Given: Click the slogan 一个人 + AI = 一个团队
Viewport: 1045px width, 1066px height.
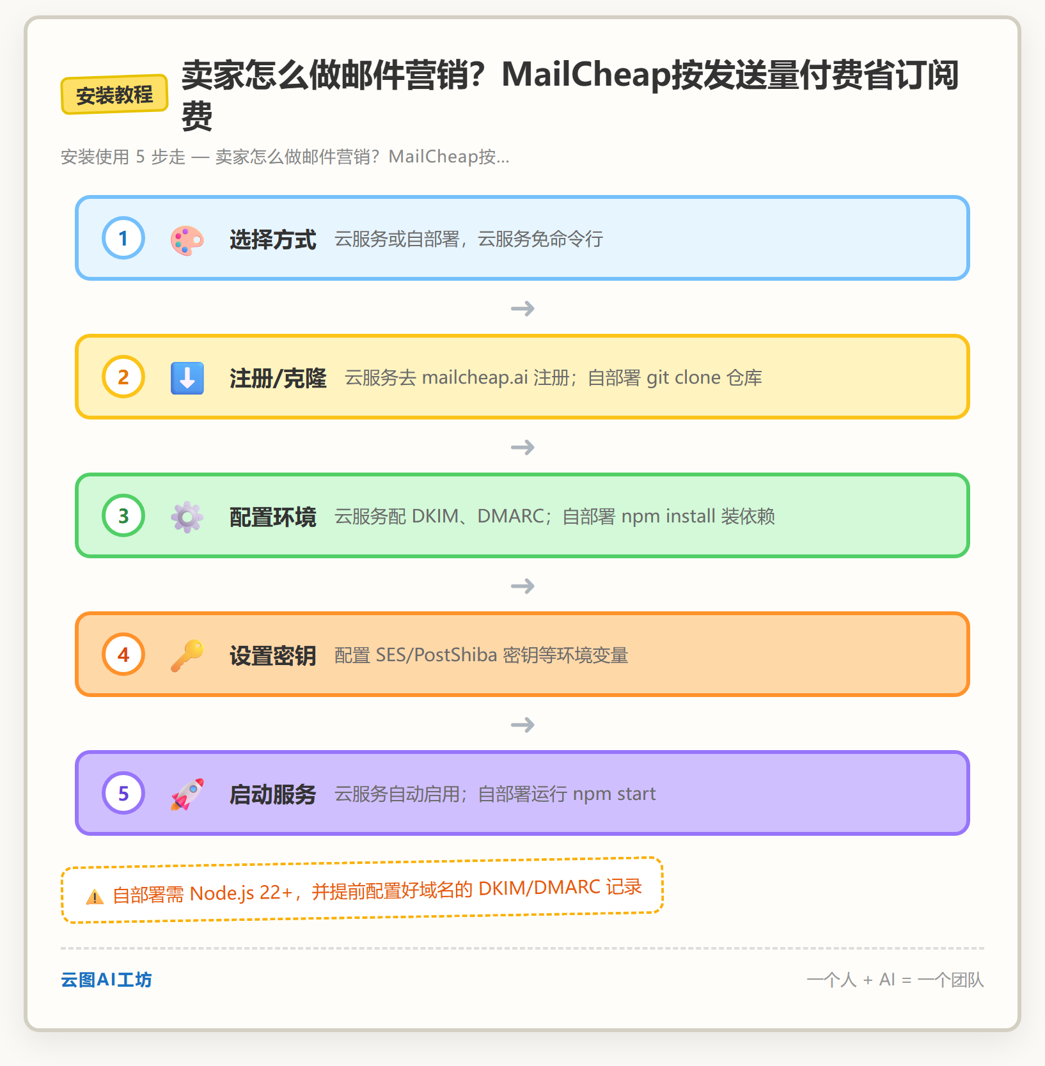Looking at the screenshot, I should pos(895,980).
